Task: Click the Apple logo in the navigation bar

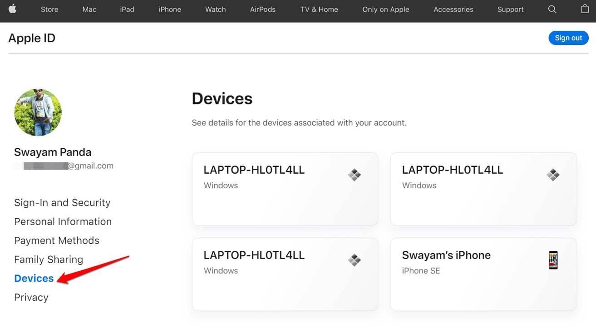Action: pyautogui.click(x=12, y=9)
